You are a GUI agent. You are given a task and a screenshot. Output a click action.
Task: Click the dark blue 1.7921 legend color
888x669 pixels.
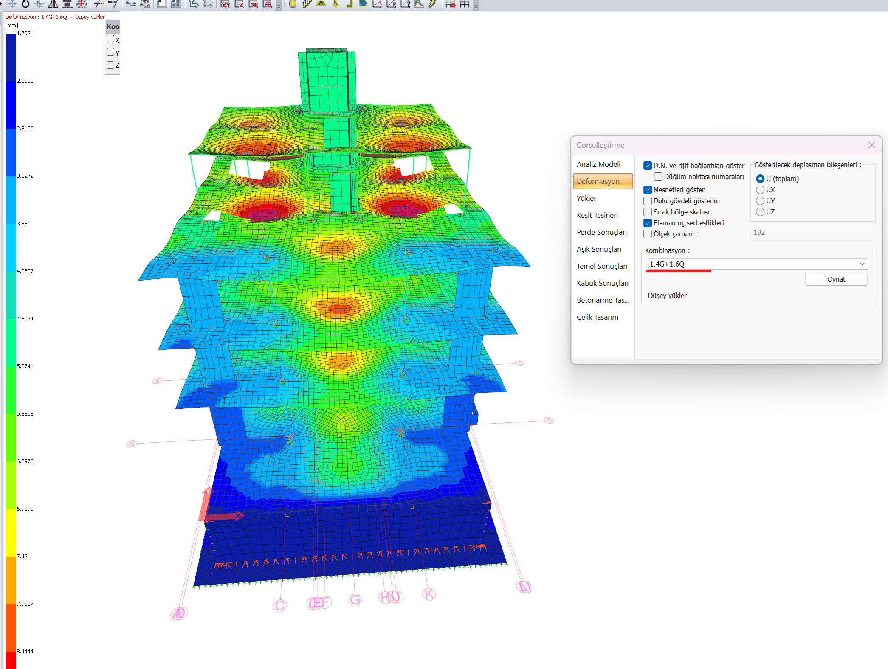point(11,57)
